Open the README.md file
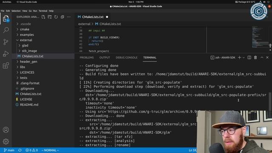This screenshot has width=272, height=153. coord(43,105)
